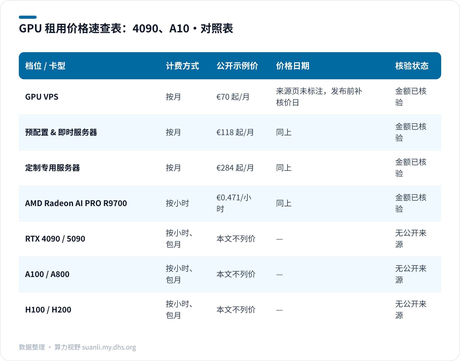
Task: Select the 'A100 / A800' row label
Action: coord(47,274)
